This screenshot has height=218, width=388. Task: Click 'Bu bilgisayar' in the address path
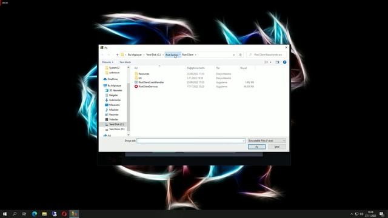pyautogui.click(x=135, y=54)
